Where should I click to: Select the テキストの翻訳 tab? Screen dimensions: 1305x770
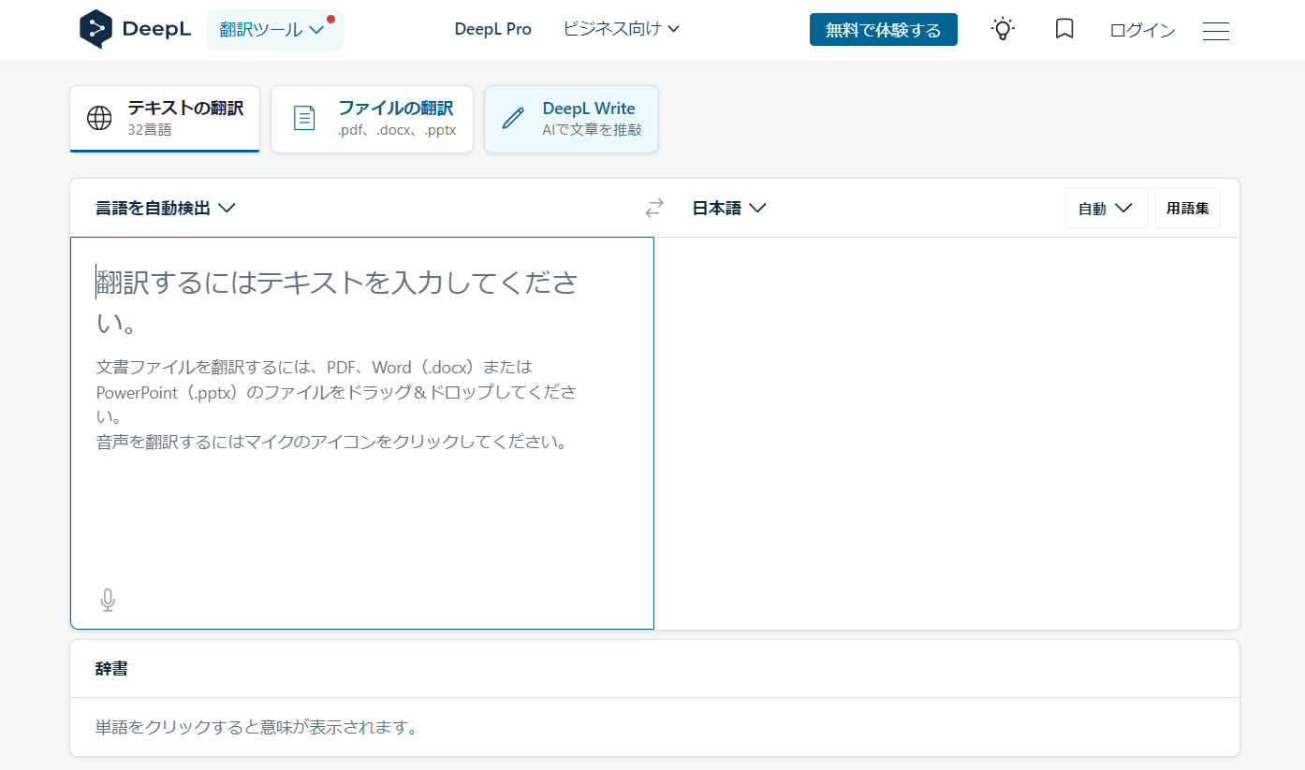165,119
